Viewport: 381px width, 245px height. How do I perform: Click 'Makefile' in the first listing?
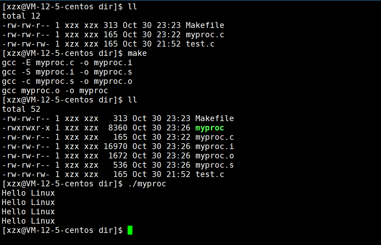205,25
